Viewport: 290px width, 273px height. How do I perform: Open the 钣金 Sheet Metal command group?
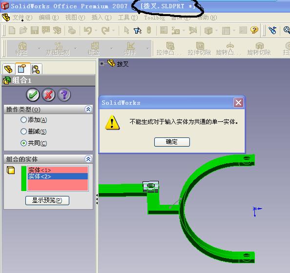tap(94, 49)
